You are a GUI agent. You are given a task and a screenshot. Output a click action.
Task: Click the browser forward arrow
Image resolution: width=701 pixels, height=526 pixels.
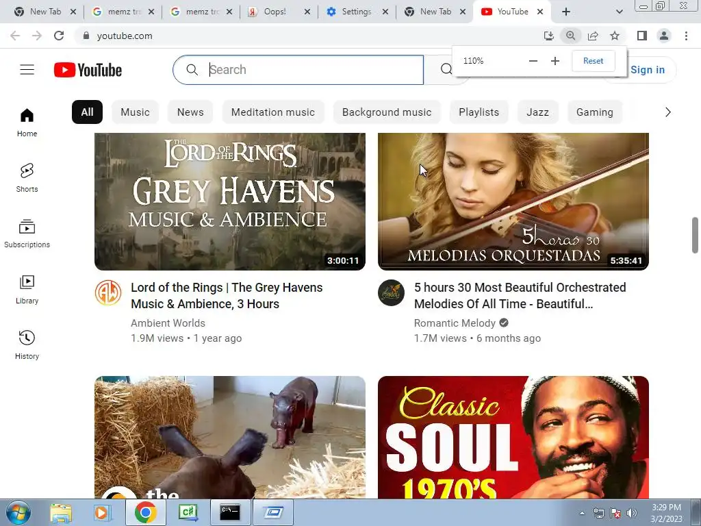[x=37, y=36]
